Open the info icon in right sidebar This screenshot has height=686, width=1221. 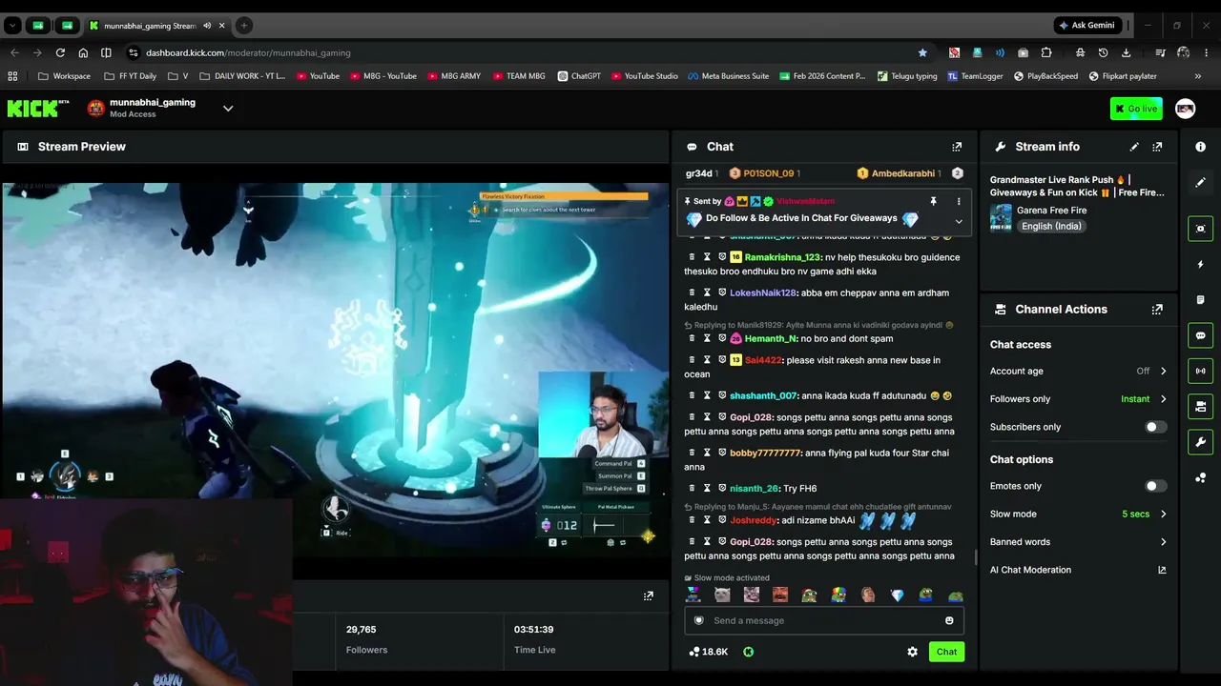pos(1201,147)
